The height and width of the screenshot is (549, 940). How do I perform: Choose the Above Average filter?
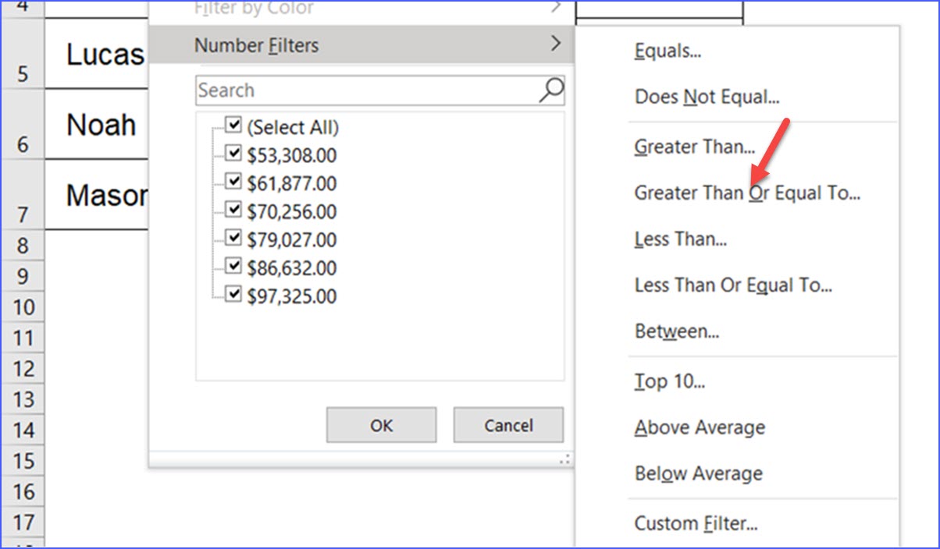point(699,427)
